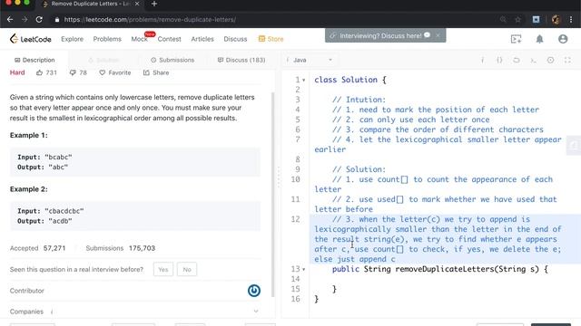Go back with the browser back arrow

(10, 19)
